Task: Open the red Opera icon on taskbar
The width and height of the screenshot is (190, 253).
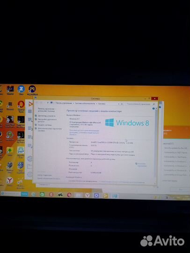Action: point(69,195)
